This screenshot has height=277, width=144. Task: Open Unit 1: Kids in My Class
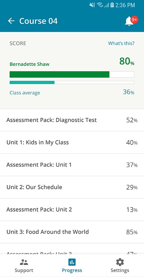[72, 142]
